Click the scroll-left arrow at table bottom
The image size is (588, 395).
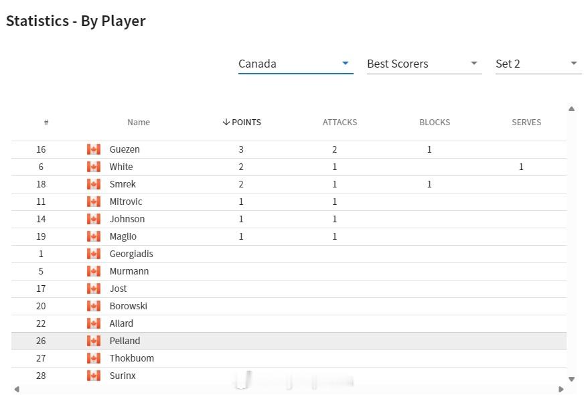tap(17, 390)
